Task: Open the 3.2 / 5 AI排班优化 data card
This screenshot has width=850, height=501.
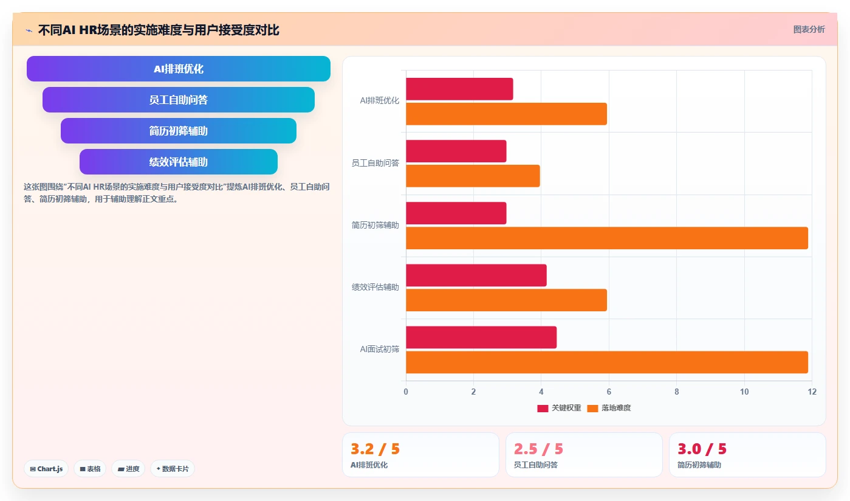Action: click(420, 455)
